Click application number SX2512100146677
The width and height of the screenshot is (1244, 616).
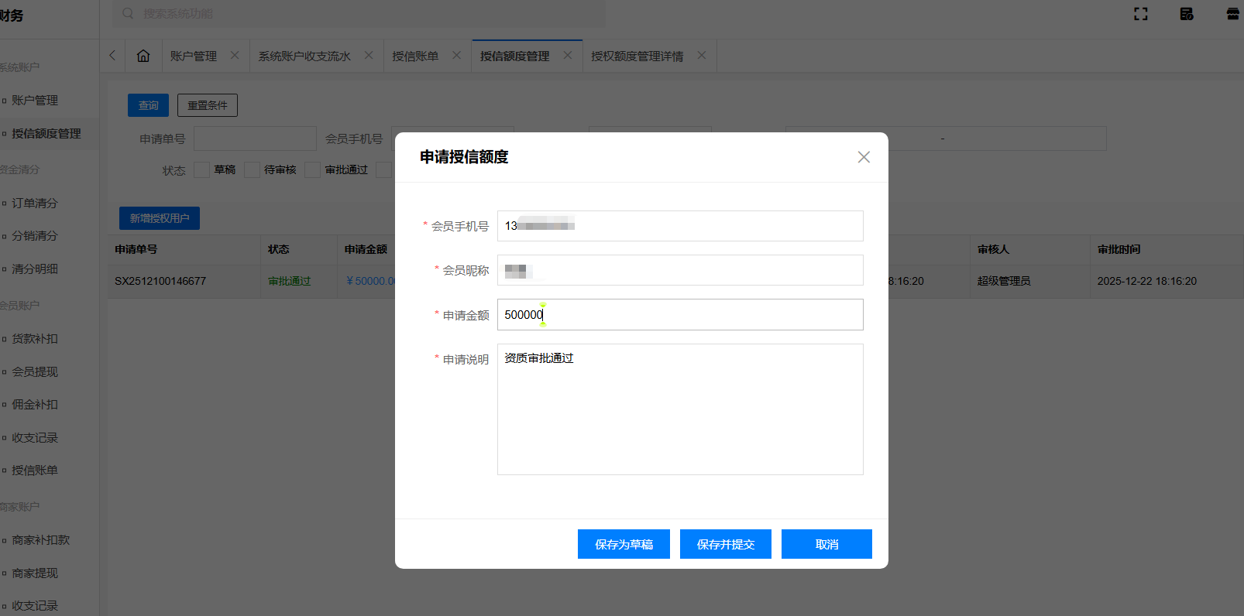coord(160,281)
